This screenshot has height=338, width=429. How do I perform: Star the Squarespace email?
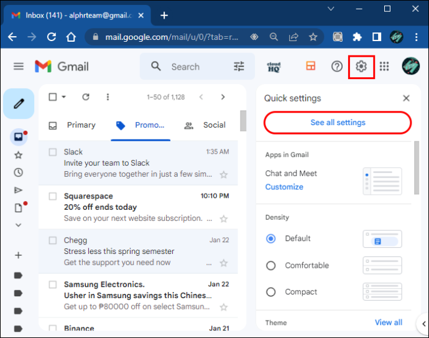click(224, 218)
